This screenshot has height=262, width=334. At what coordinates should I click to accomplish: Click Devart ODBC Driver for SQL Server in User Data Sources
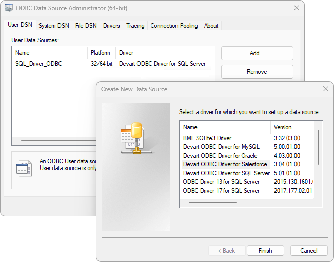point(162,64)
